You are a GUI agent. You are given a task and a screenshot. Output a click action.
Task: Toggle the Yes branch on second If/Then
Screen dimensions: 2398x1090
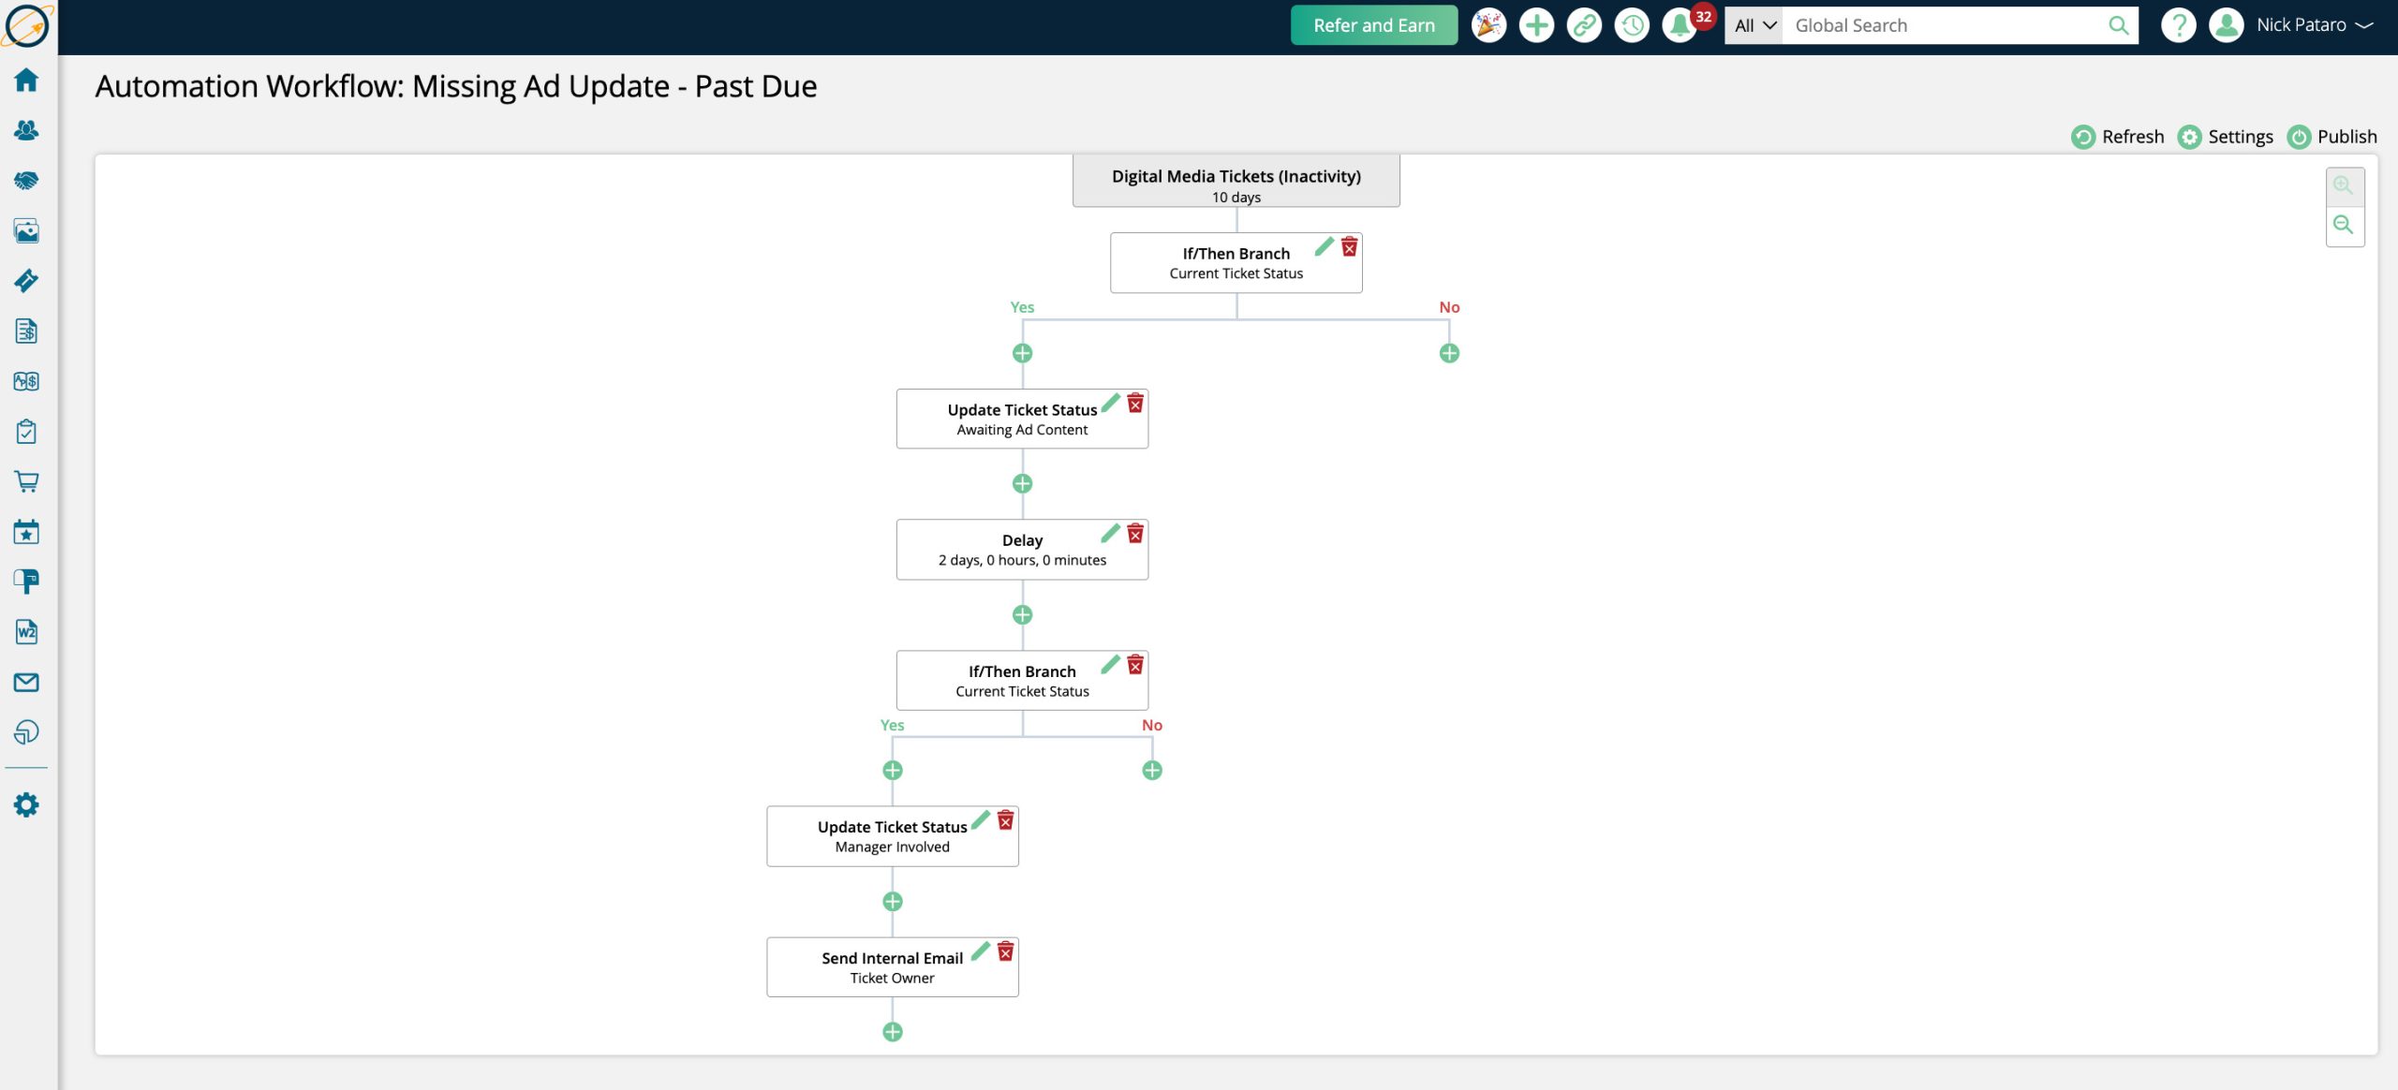click(x=892, y=725)
